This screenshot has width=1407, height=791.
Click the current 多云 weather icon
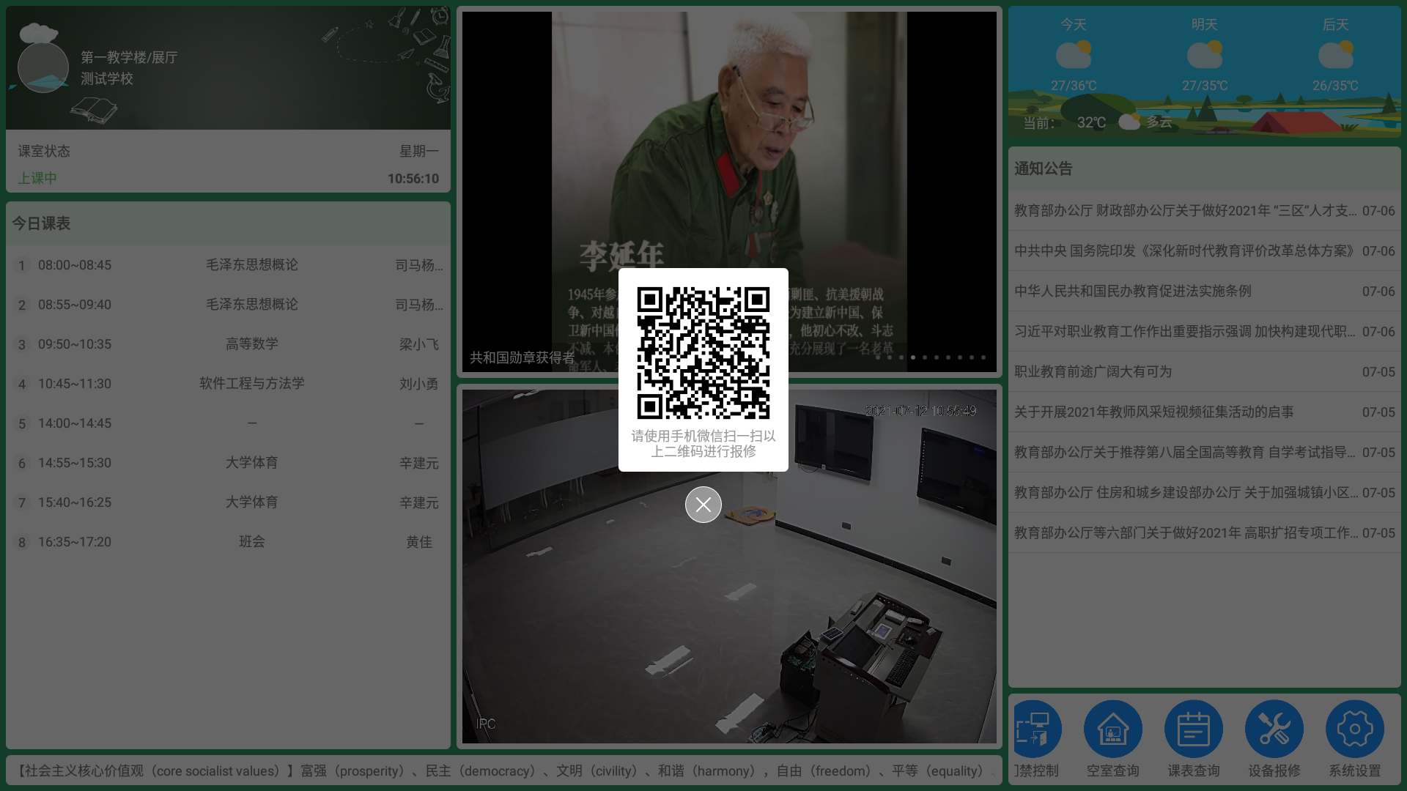pos(1129,122)
